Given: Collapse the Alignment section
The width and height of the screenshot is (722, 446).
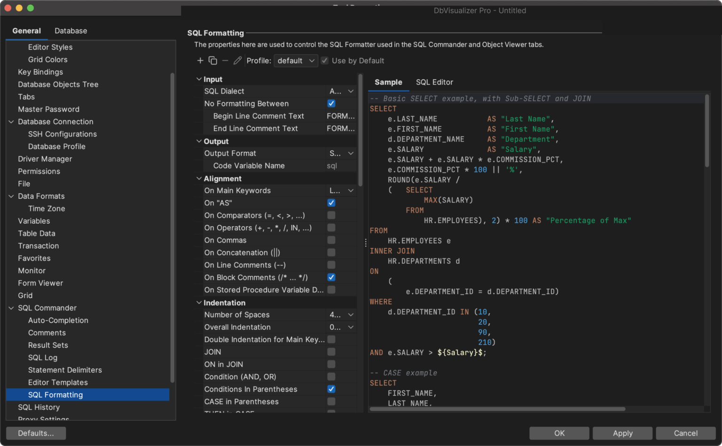Looking at the screenshot, I should tap(198, 179).
